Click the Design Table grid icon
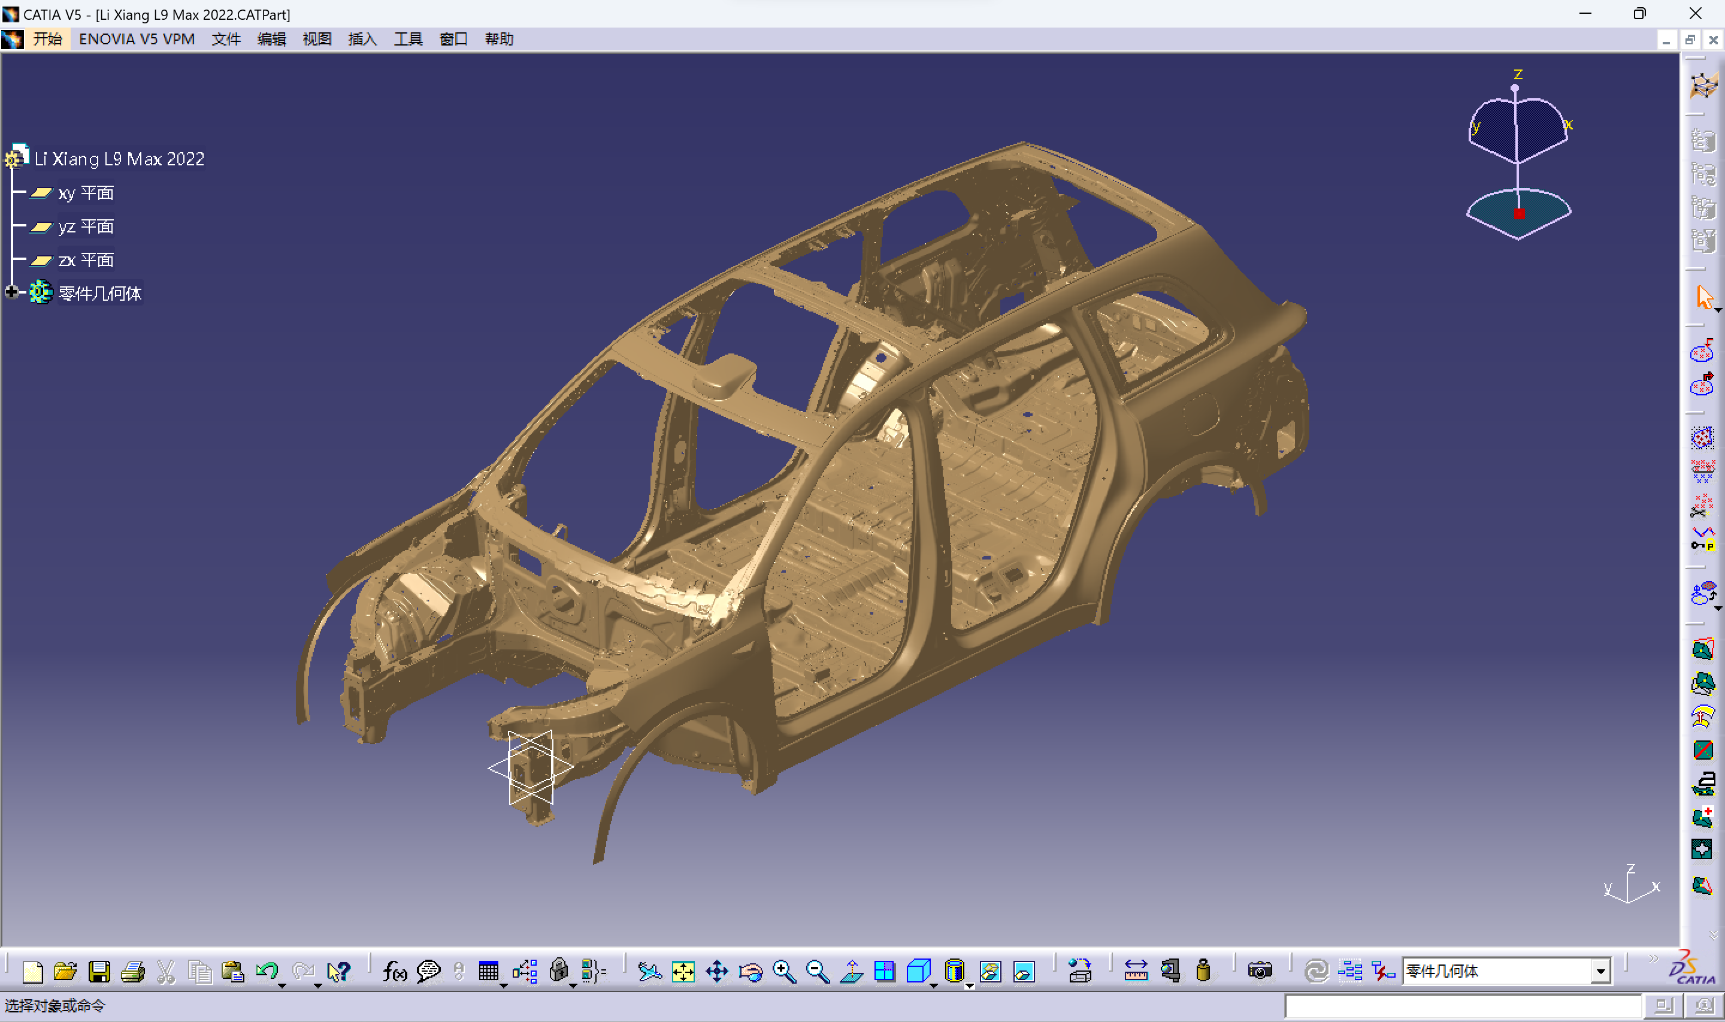 488,971
